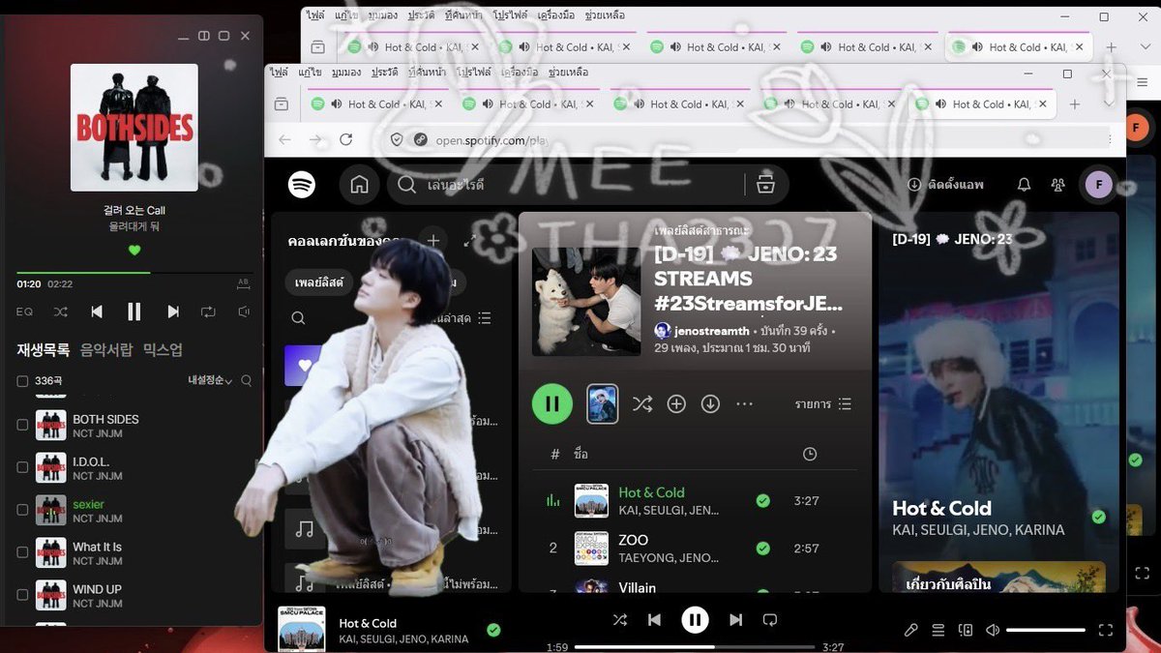Seek on the Korean player's progress bar
Screen dimensions: 1161x653
click(x=134, y=273)
